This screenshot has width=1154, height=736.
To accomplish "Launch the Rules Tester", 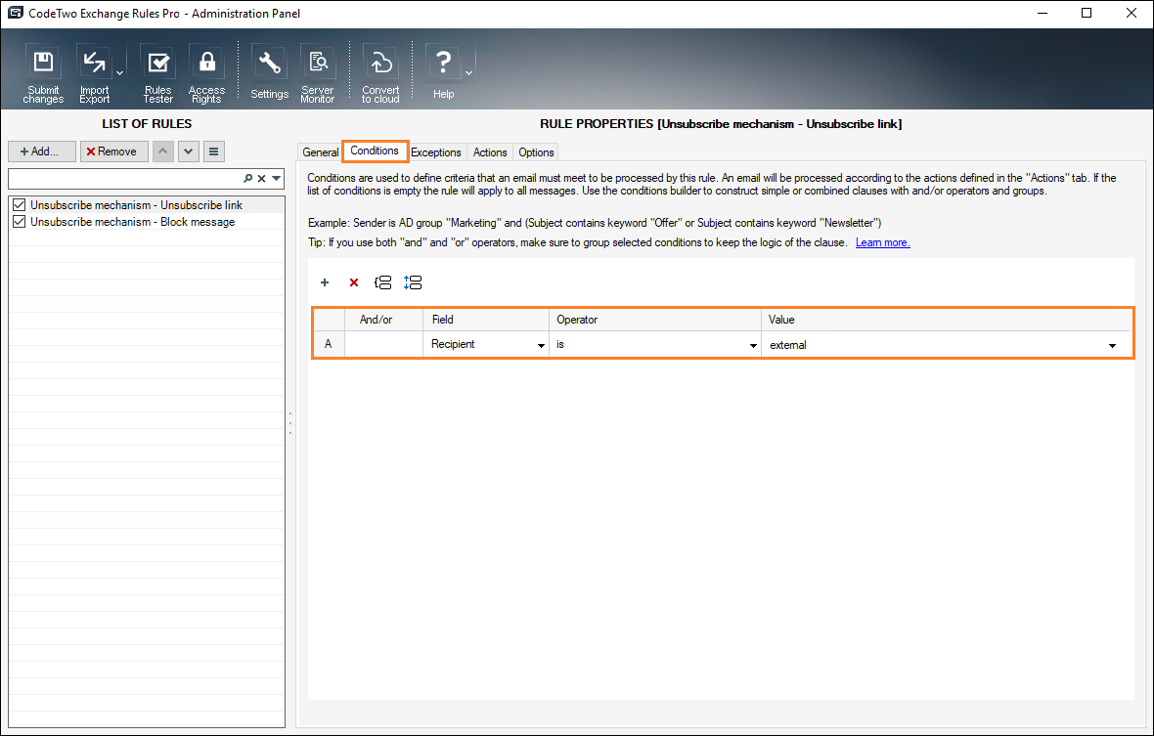I will pyautogui.click(x=157, y=72).
